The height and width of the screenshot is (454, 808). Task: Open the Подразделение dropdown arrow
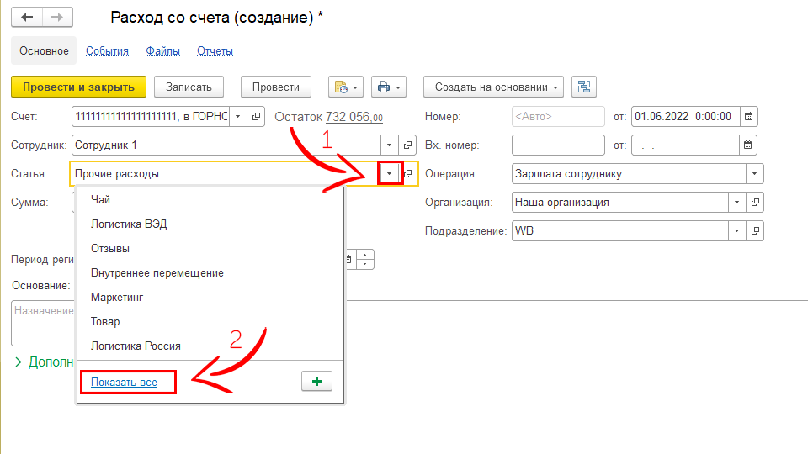(736, 230)
